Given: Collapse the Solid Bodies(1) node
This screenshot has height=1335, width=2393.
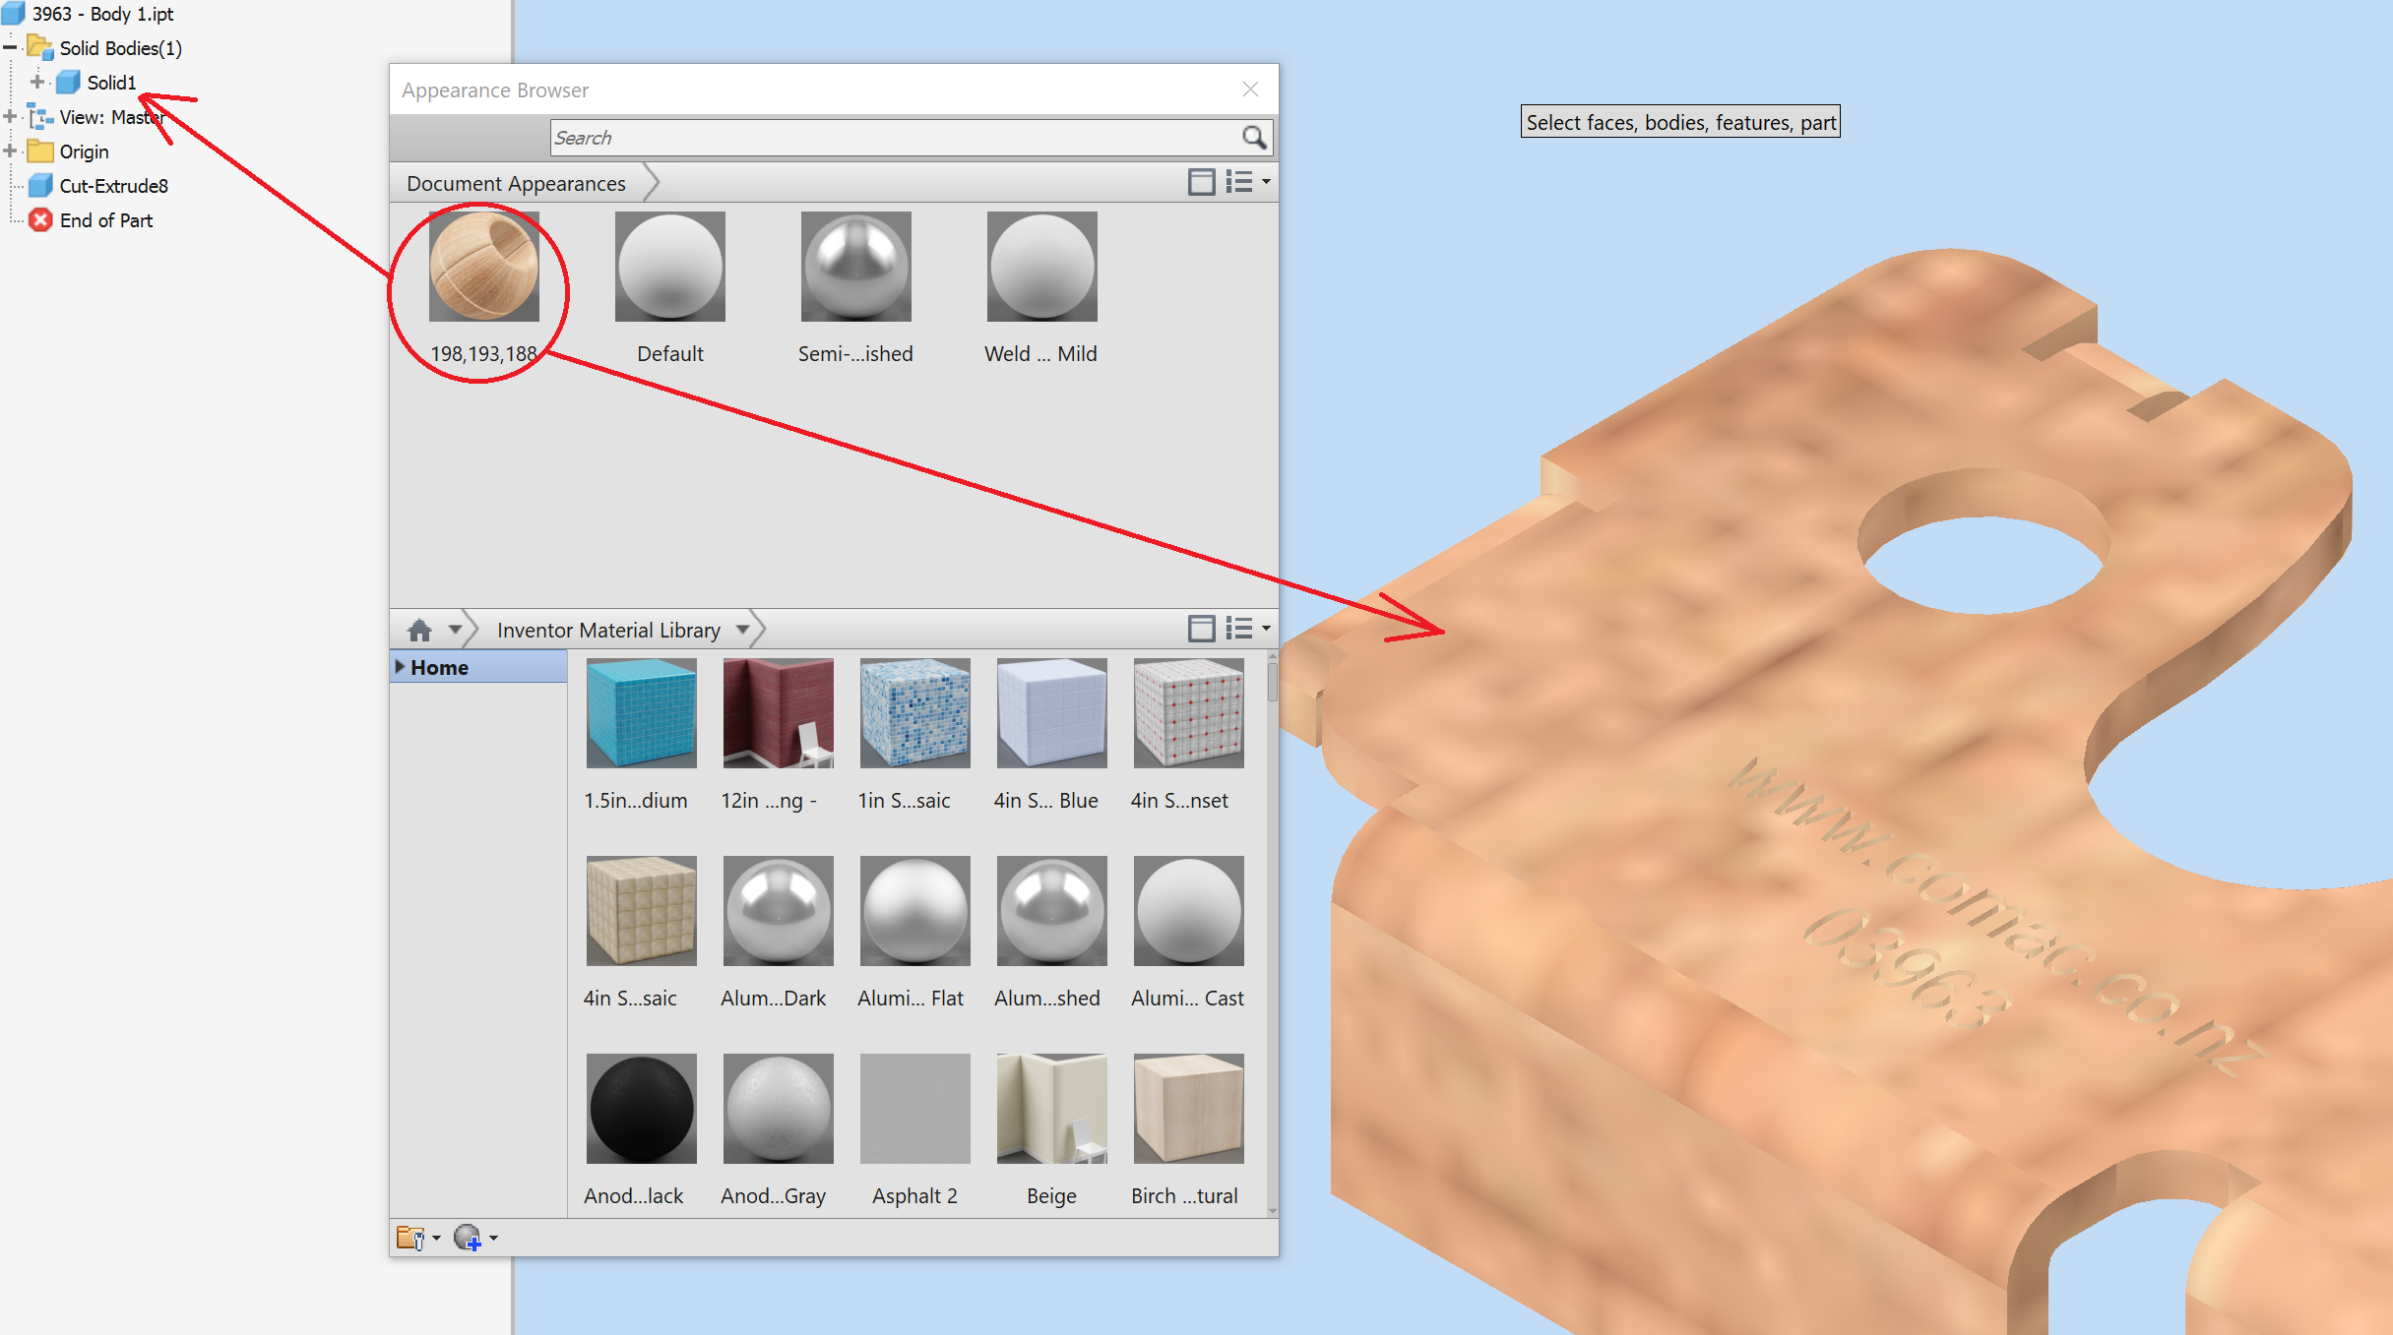Looking at the screenshot, I should (9, 47).
